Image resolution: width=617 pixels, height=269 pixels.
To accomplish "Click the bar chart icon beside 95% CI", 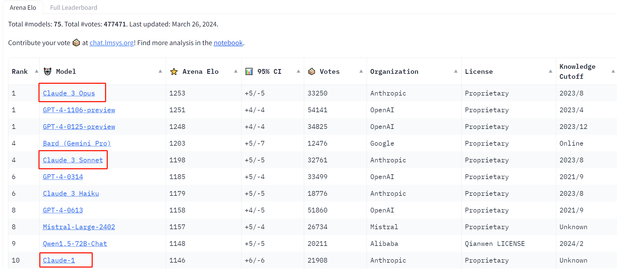I will tap(249, 72).
